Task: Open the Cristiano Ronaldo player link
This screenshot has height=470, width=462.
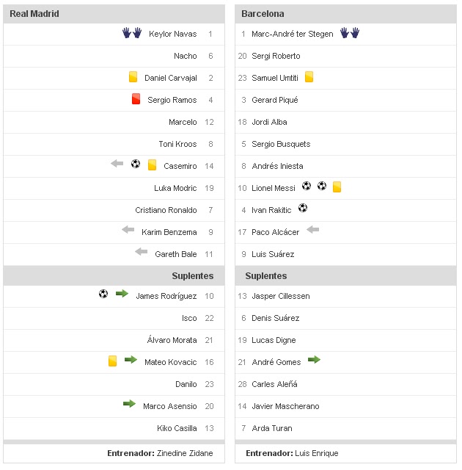Action: [x=166, y=210]
